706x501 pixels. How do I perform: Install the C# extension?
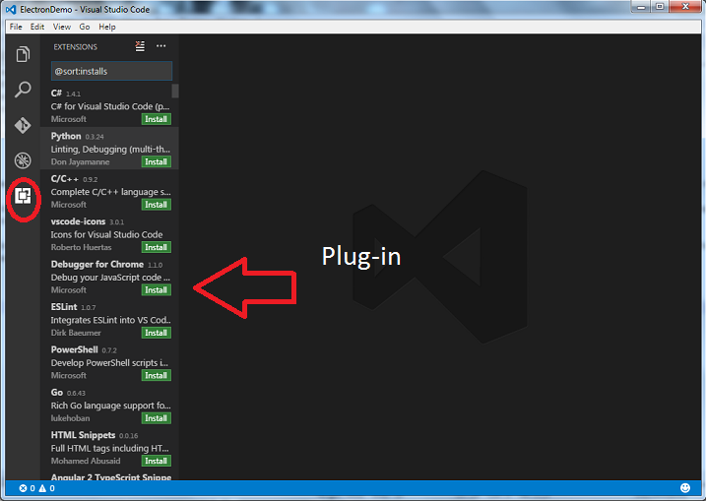[157, 119]
